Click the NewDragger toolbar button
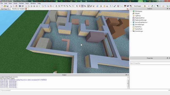This screenshot has width=170, height=95. click(138, 6)
